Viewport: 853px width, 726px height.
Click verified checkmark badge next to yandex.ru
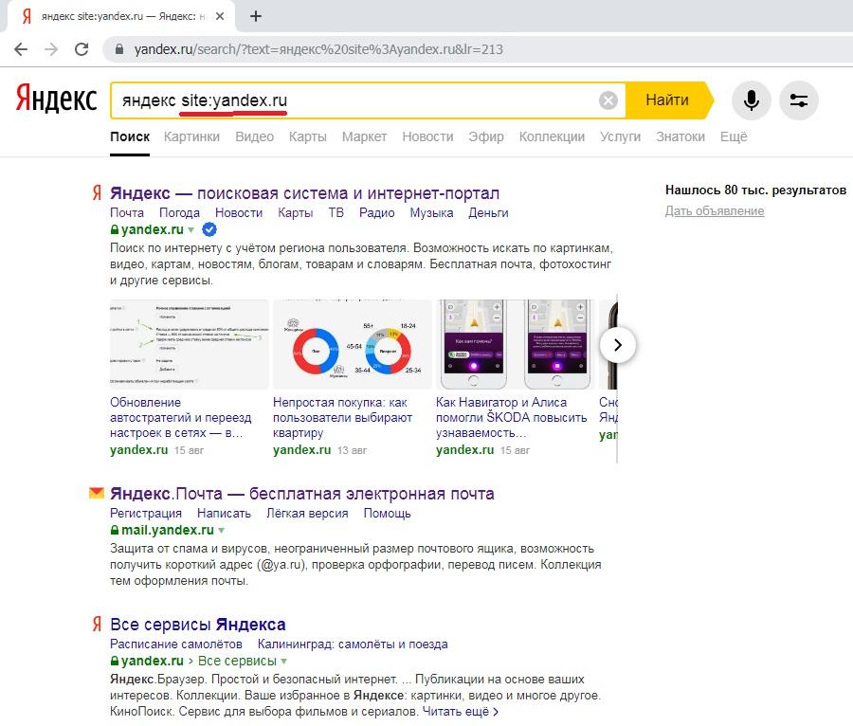(x=209, y=229)
